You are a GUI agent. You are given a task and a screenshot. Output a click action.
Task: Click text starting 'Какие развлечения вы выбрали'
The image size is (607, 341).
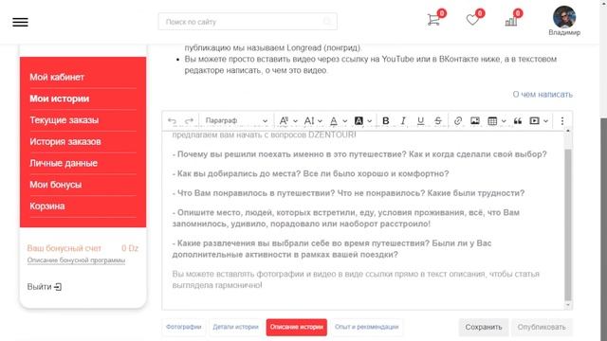coord(332,249)
